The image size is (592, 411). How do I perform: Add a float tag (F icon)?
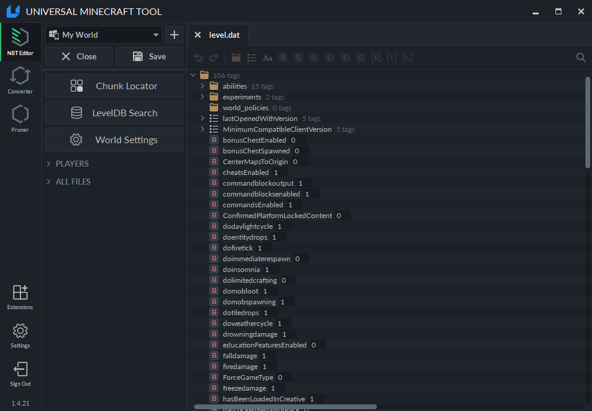pyautogui.click(x=345, y=58)
